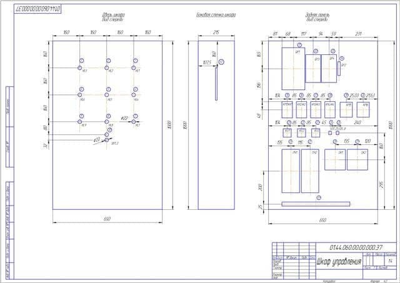Click the 80 vertical dimension left of door
400x283 pixels.
pos(46,128)
